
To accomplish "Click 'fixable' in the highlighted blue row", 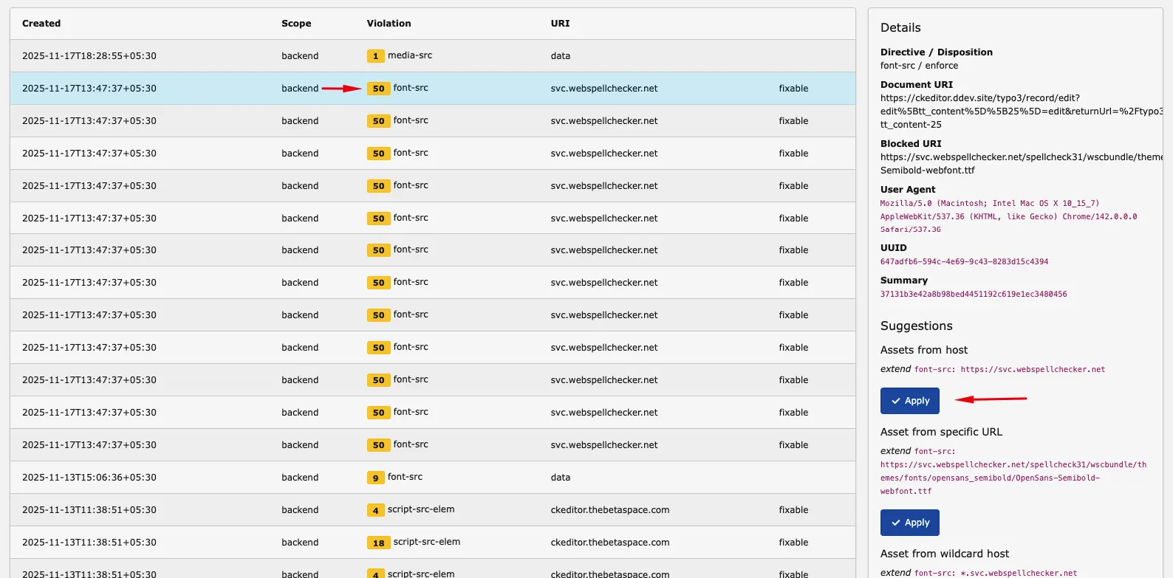I will (793, 89).
